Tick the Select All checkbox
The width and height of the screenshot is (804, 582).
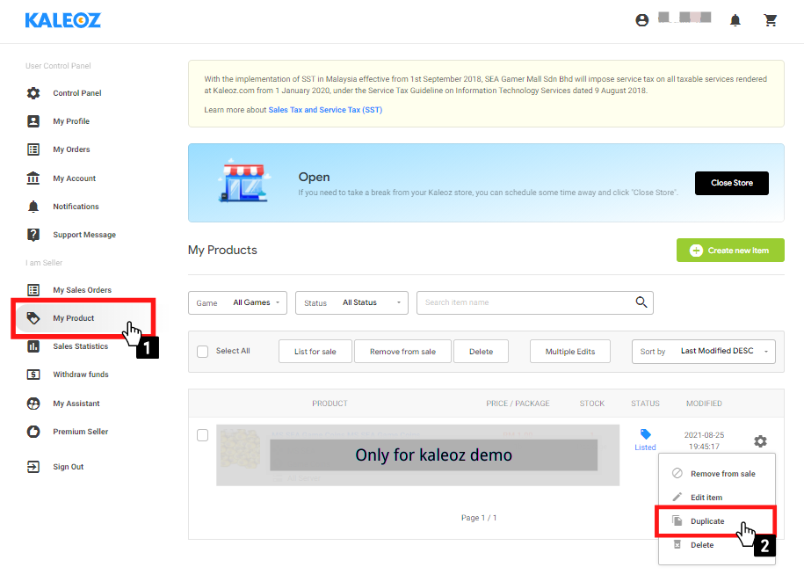point(203,352)
